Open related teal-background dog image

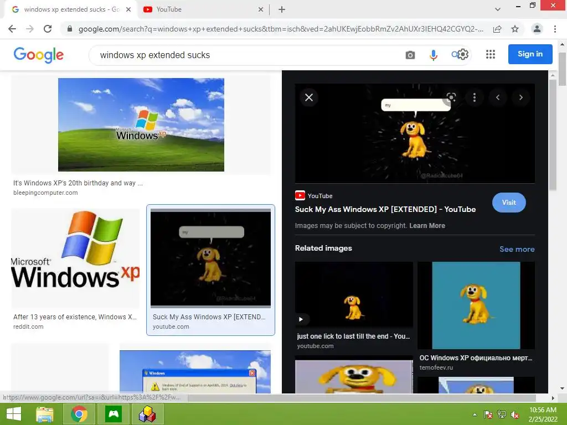click(x=476, y=305)
